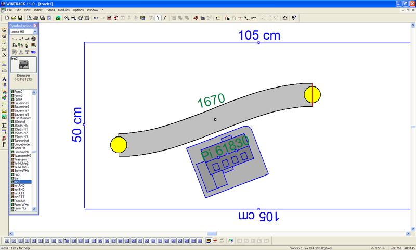Toggle layer 1 button

coord(7,241)
